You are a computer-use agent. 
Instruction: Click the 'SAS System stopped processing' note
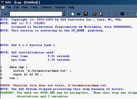click(x=62, y=89)
